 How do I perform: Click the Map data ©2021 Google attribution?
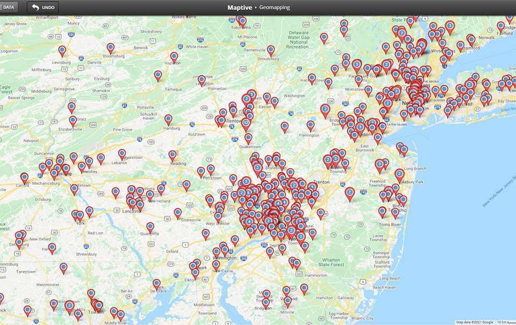pyautogui.click(x=475, y=322)
